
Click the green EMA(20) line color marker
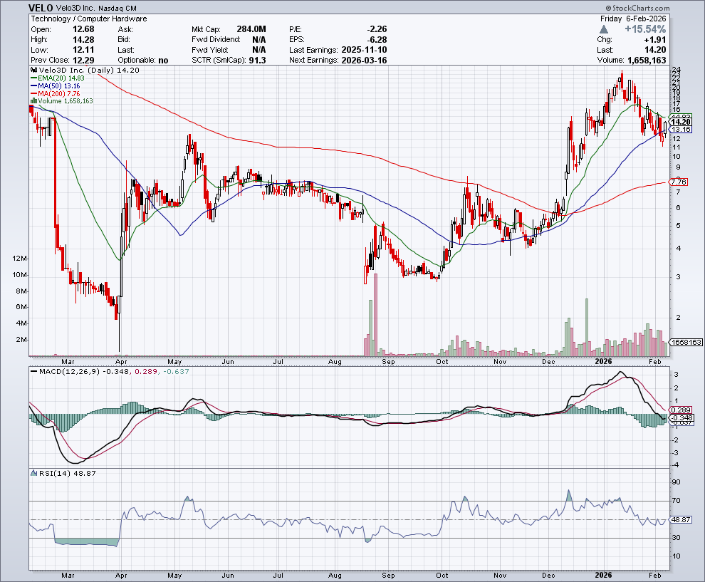[33, 78]
